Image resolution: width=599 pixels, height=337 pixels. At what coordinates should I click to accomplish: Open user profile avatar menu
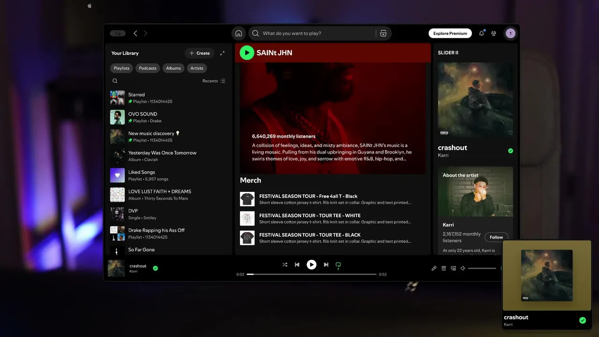[x=511, y=33]
